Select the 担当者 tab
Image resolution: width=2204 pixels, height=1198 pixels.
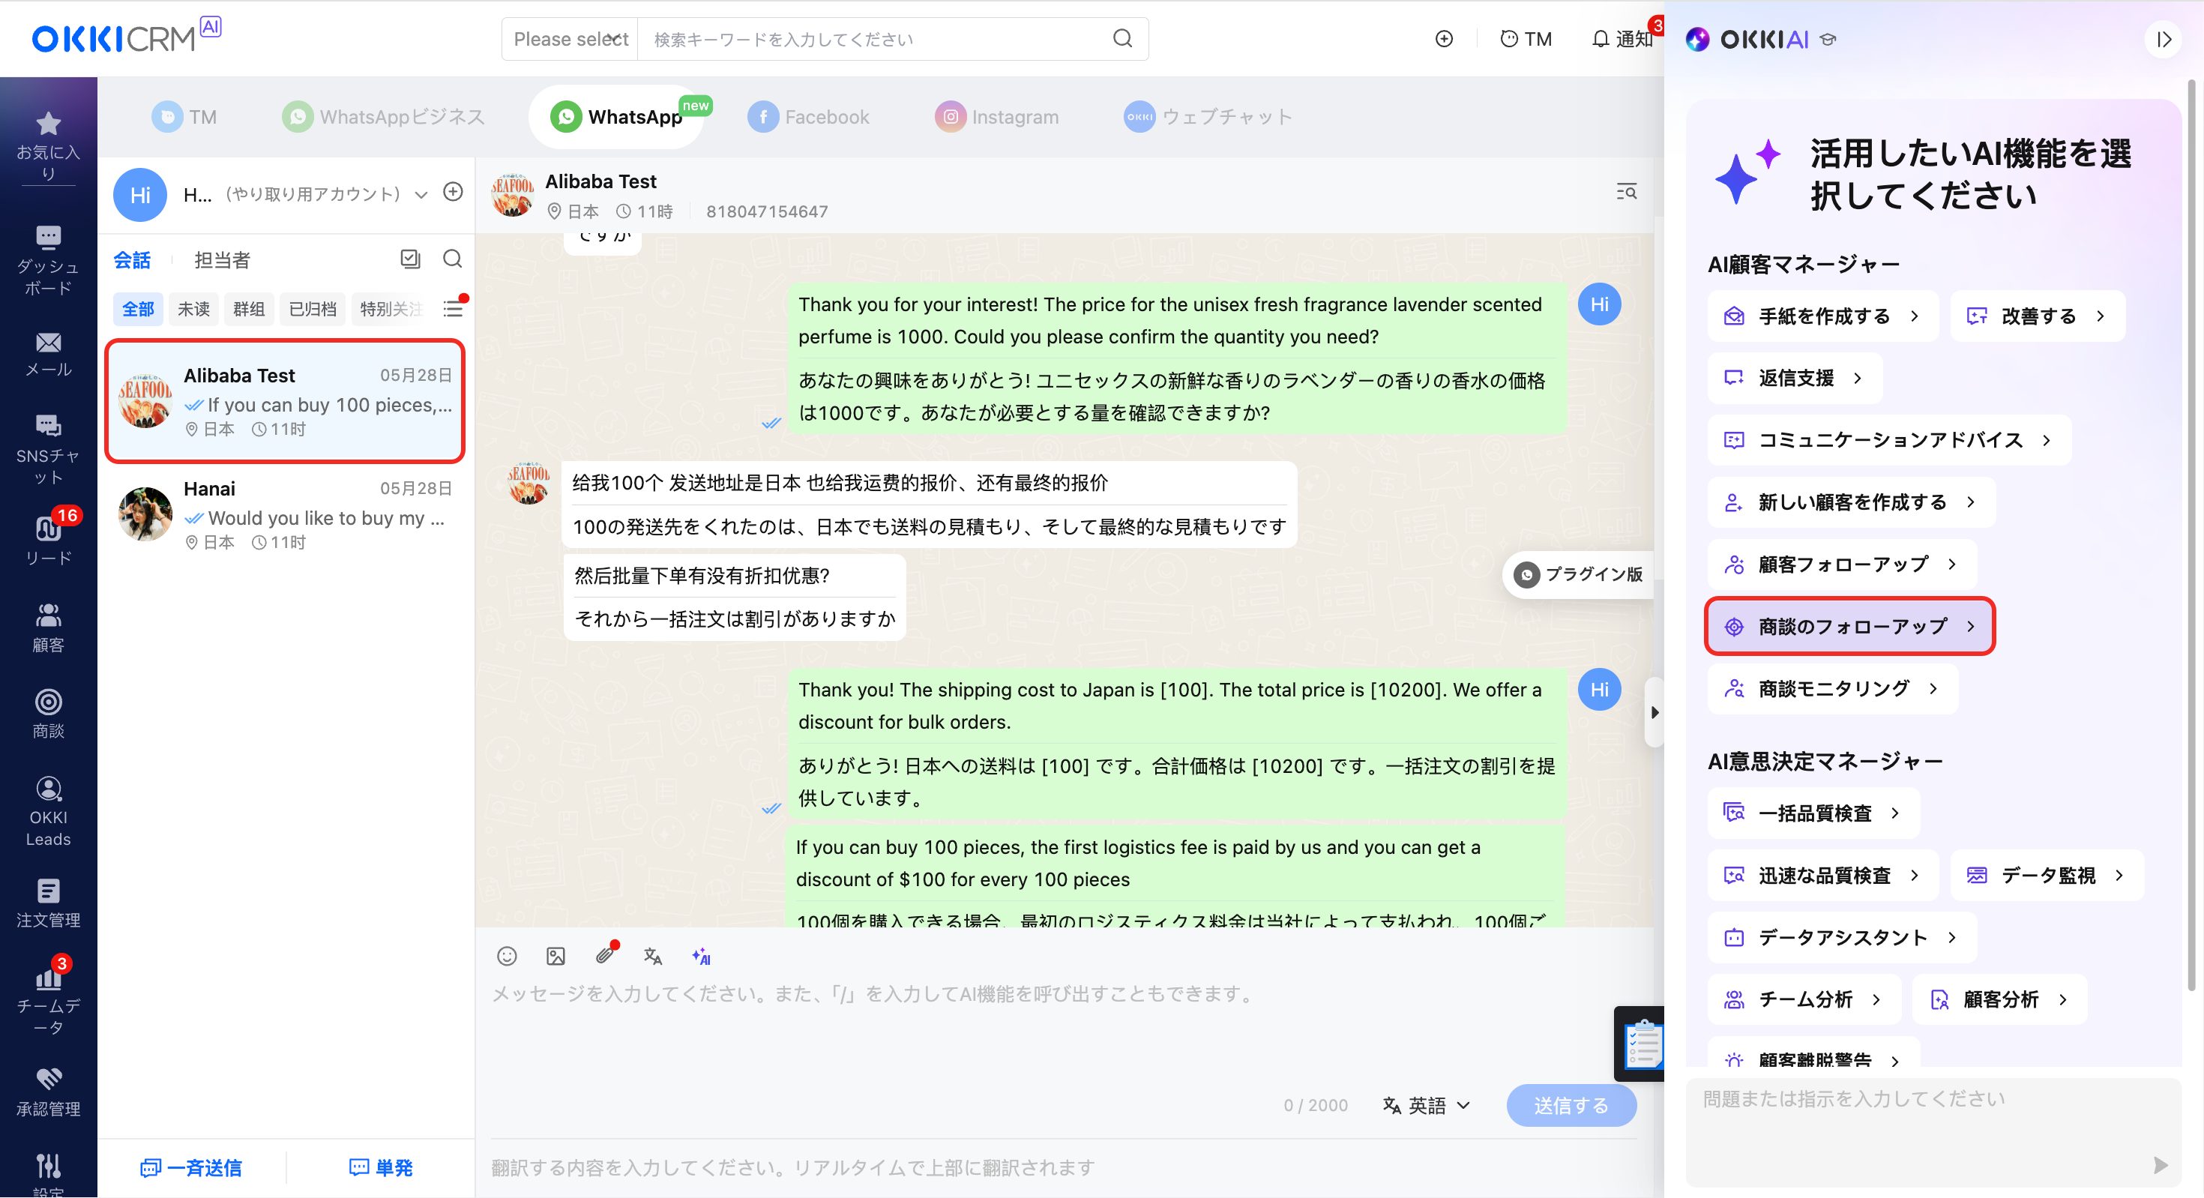(222, 259)
